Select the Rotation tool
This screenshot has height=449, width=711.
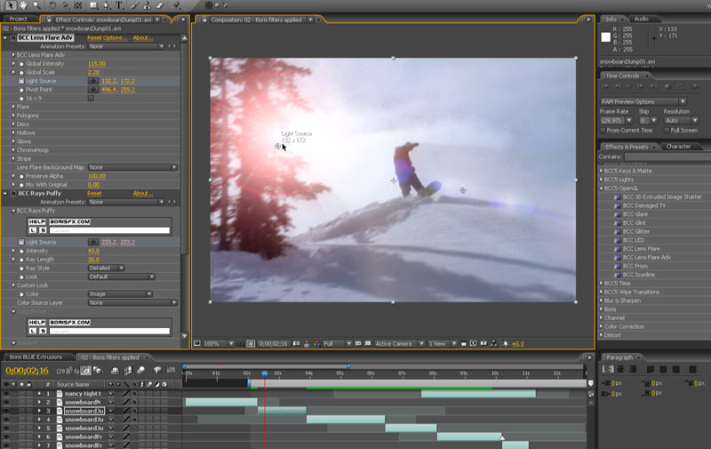(52, 5)
